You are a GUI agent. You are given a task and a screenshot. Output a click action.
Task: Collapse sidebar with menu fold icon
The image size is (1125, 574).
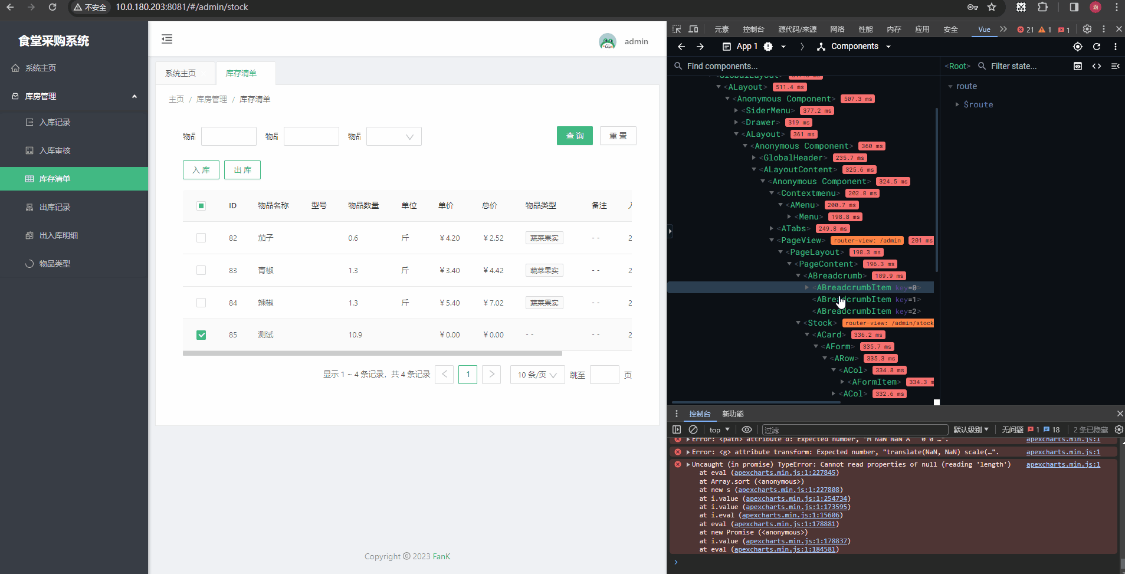pyautogui.click(x=167, y=39)
